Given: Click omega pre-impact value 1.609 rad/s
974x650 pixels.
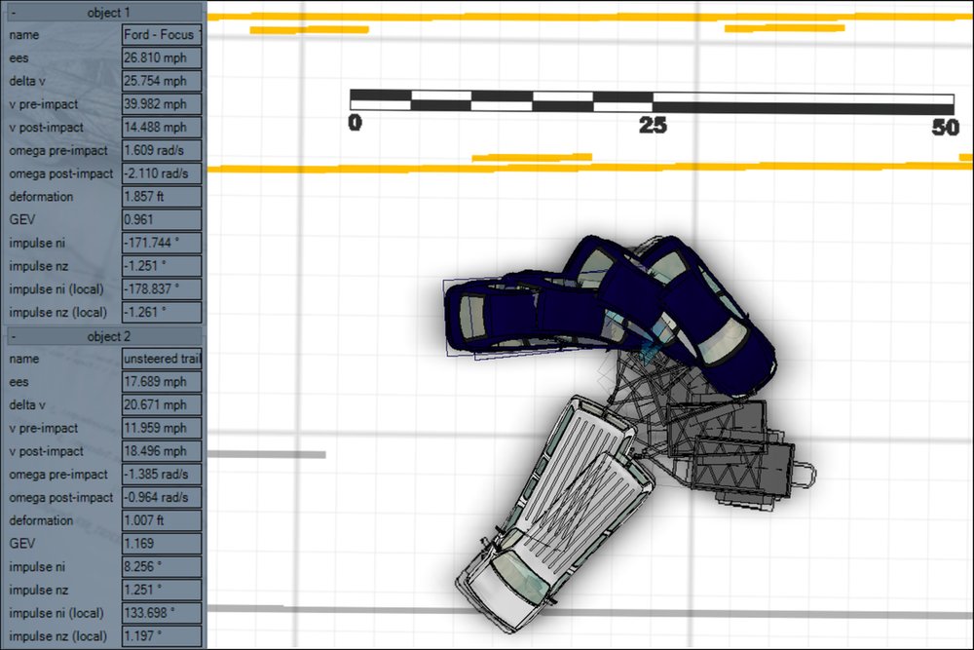Looking at the screenshot, I should click(162, 150).
